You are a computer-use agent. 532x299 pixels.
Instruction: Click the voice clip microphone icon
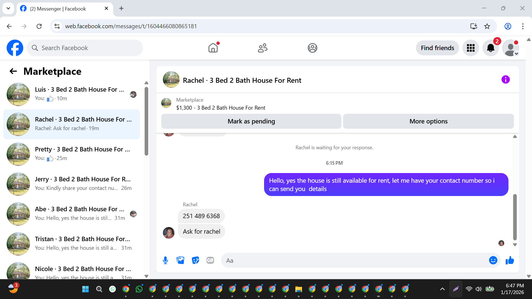pyautogui.click(x=165, y=260)
